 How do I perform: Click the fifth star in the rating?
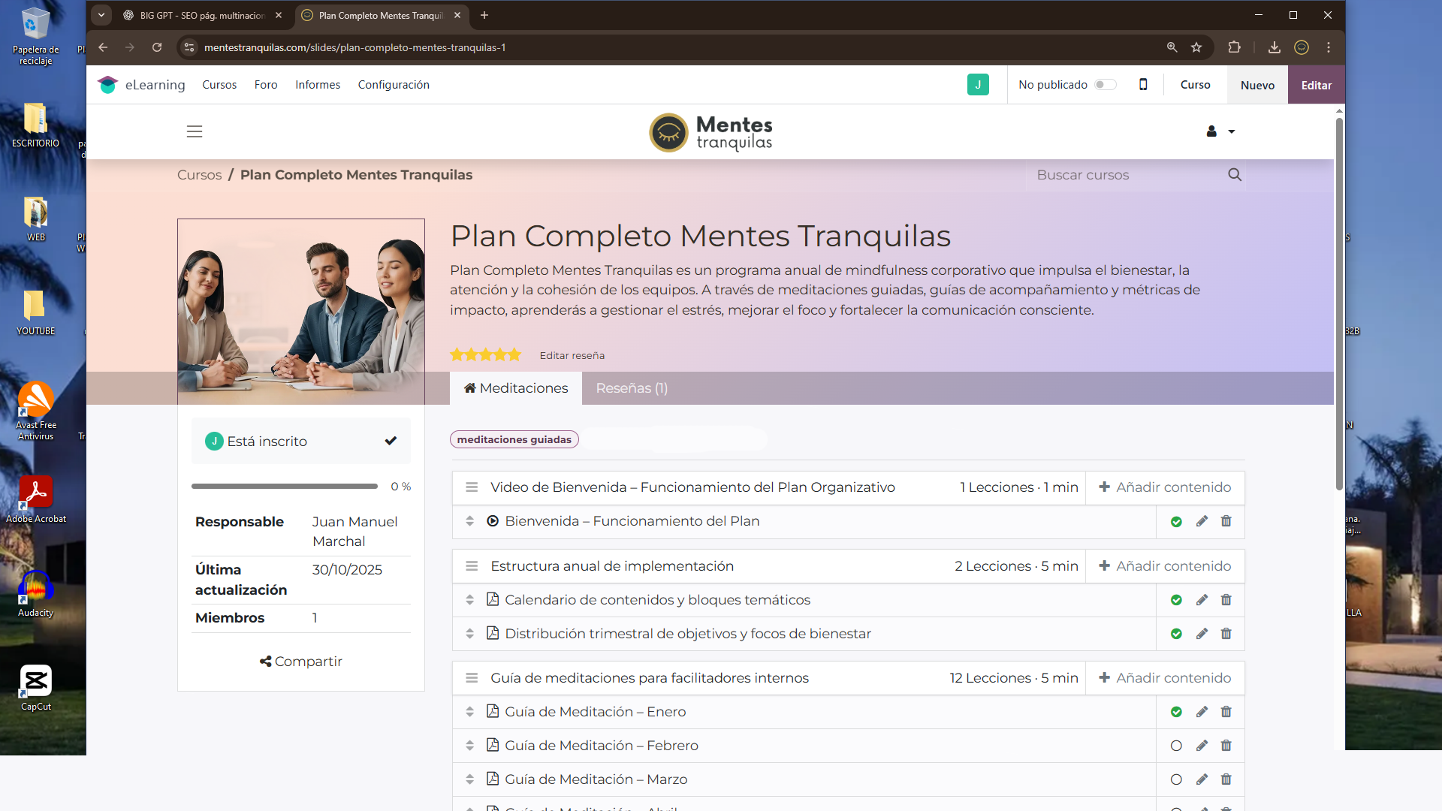(514, 354)
